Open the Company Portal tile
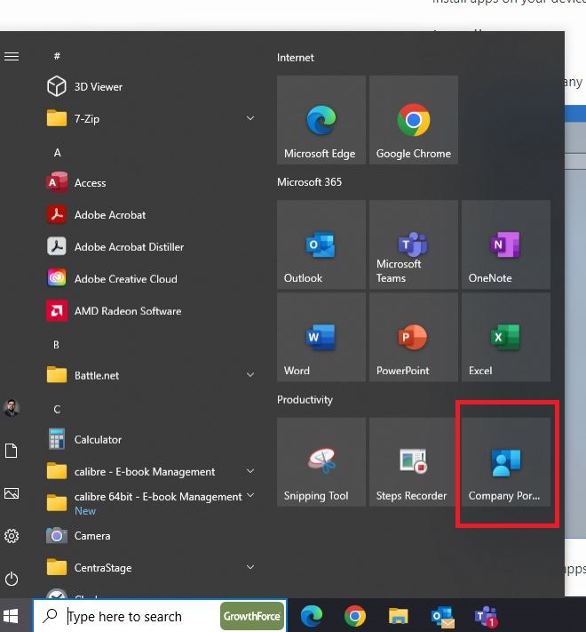The width and height of the screenshot is (586, 632). [506, 462]
